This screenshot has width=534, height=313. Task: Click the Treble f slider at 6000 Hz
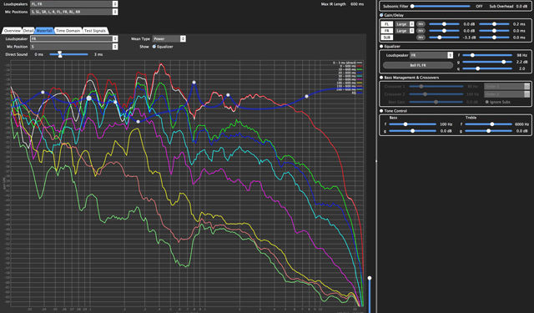pos(489,124)
